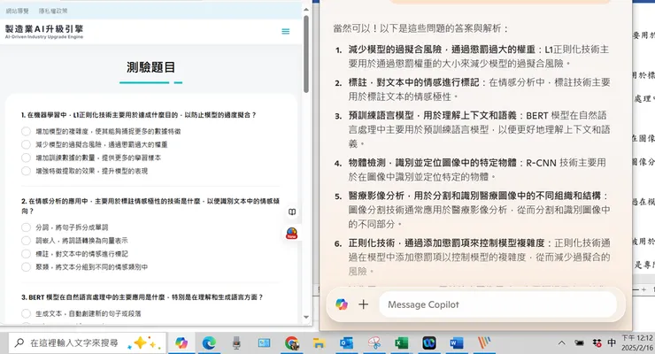Click the scroll up arrow of quiz page
The image size is (655, 354).
(x=306, y=9)
